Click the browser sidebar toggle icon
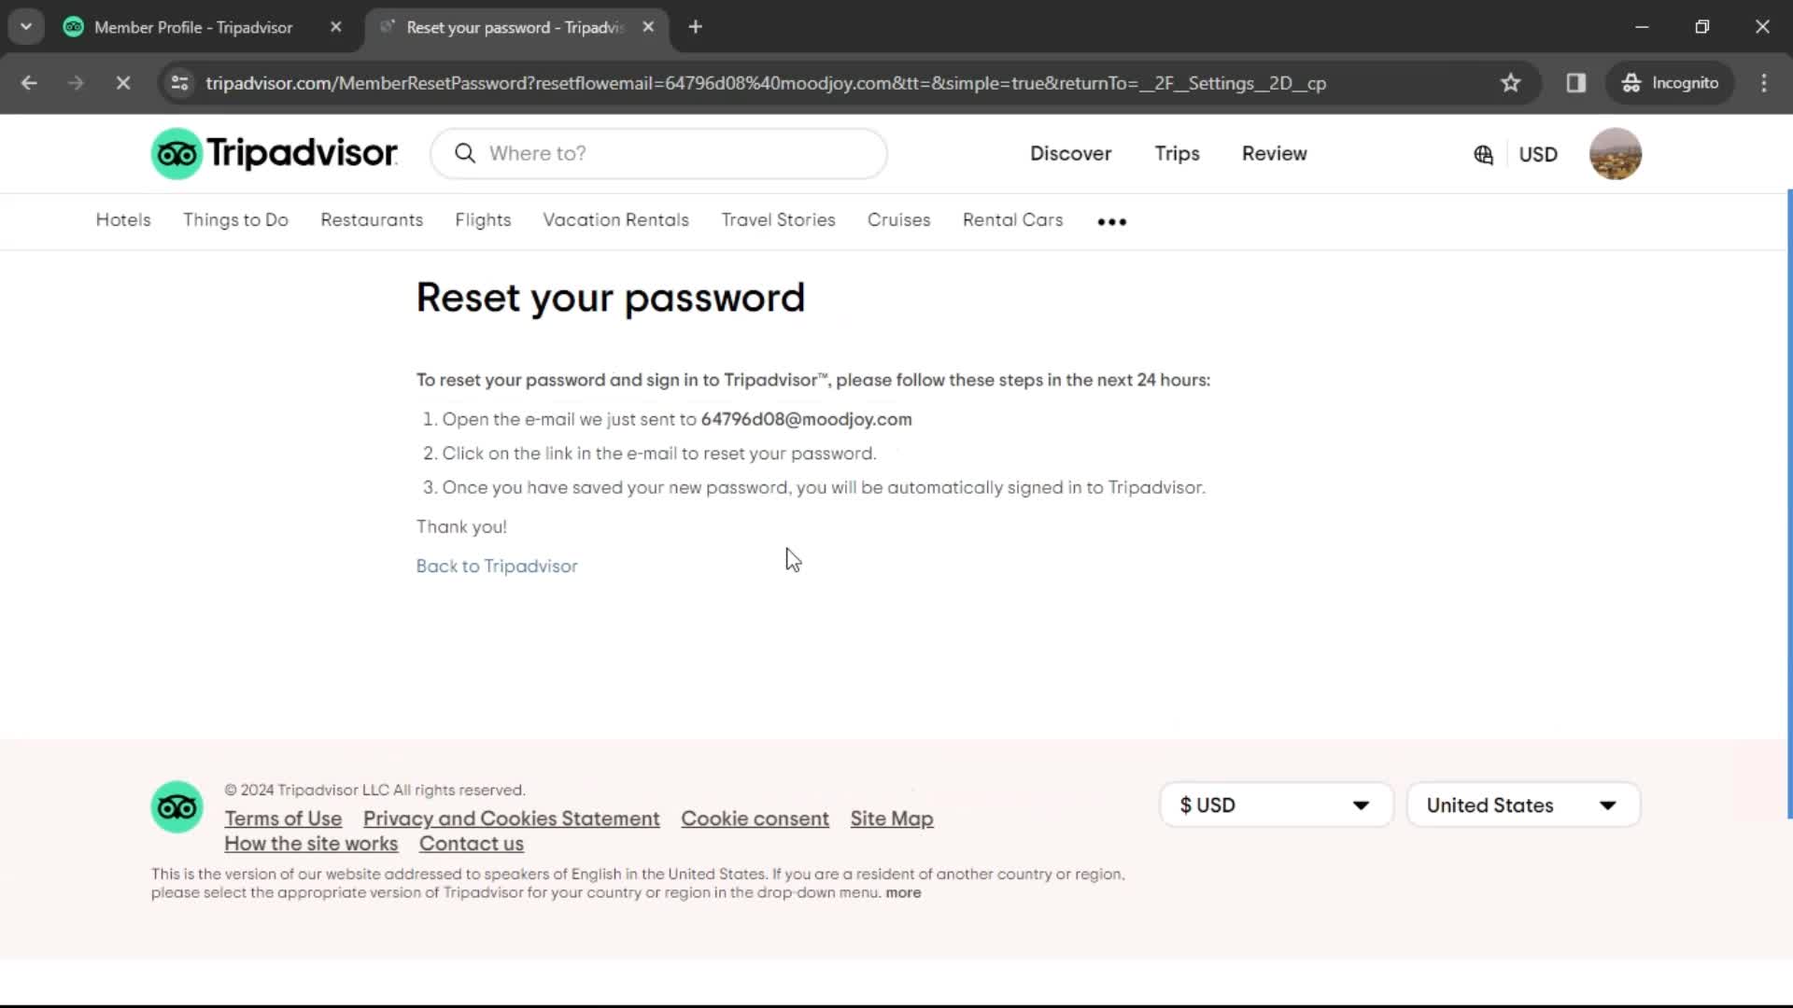 (1575, 81)
